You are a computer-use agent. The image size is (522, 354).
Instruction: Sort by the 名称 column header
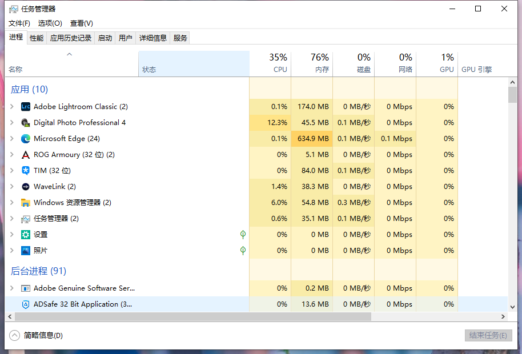(71, 63)
